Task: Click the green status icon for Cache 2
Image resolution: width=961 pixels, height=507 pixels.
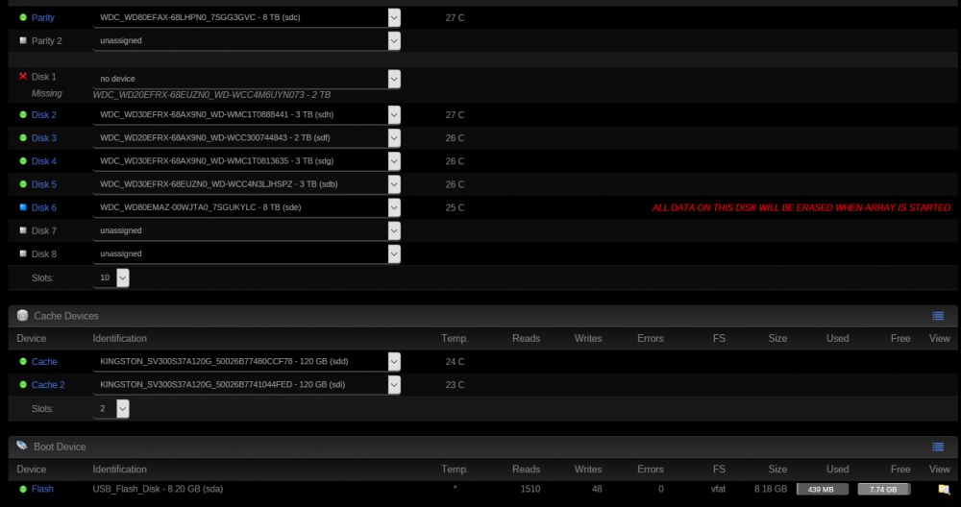Action: tap(23, 384)
